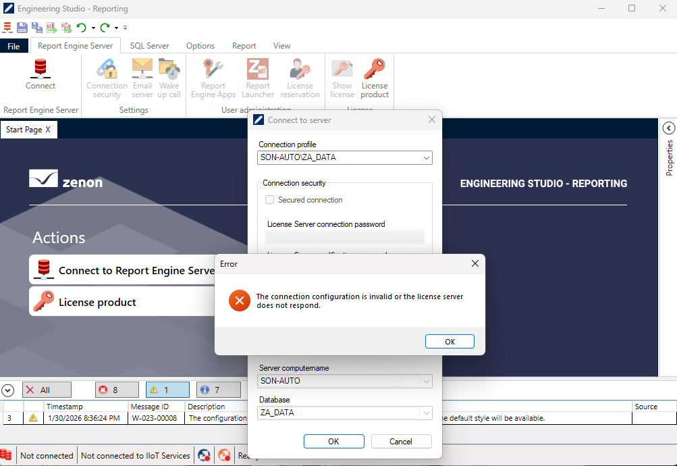This screenshot has width=677, height=466.
Task: Toggle the Secured connection checkbox
Action: [x=270, y=200]
